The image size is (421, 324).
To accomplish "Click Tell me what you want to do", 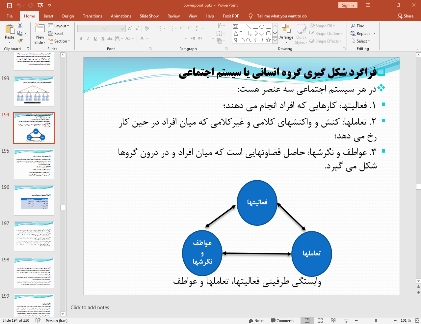I will pos(282,16).
